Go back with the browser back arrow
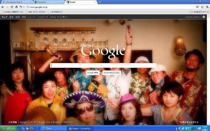This screenshot has height=131, width=210. [x=3, y=7]
